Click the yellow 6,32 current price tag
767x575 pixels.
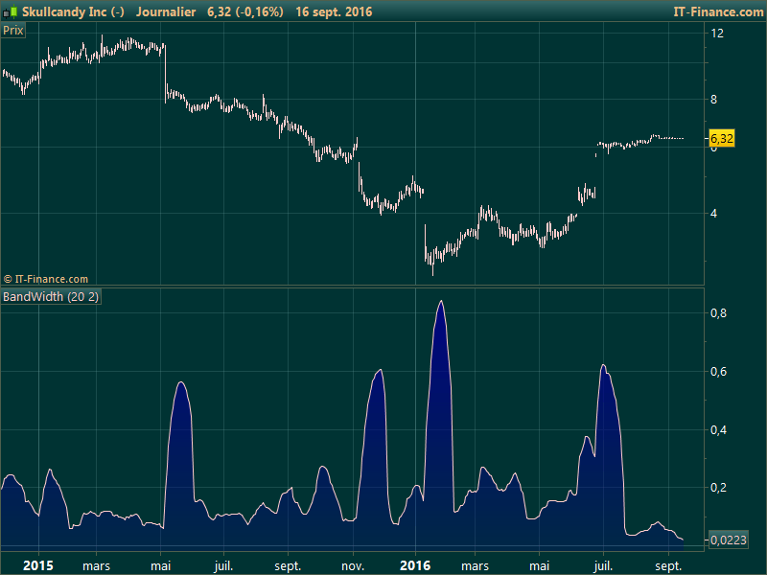[722, 138]
